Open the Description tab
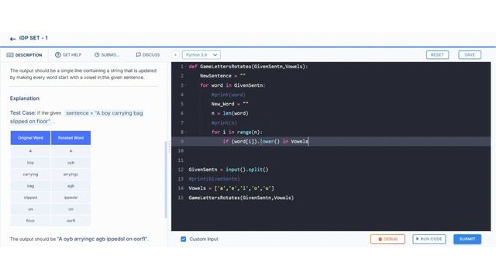This screenshot has width=496, height=279. click(x=24, y=55)
